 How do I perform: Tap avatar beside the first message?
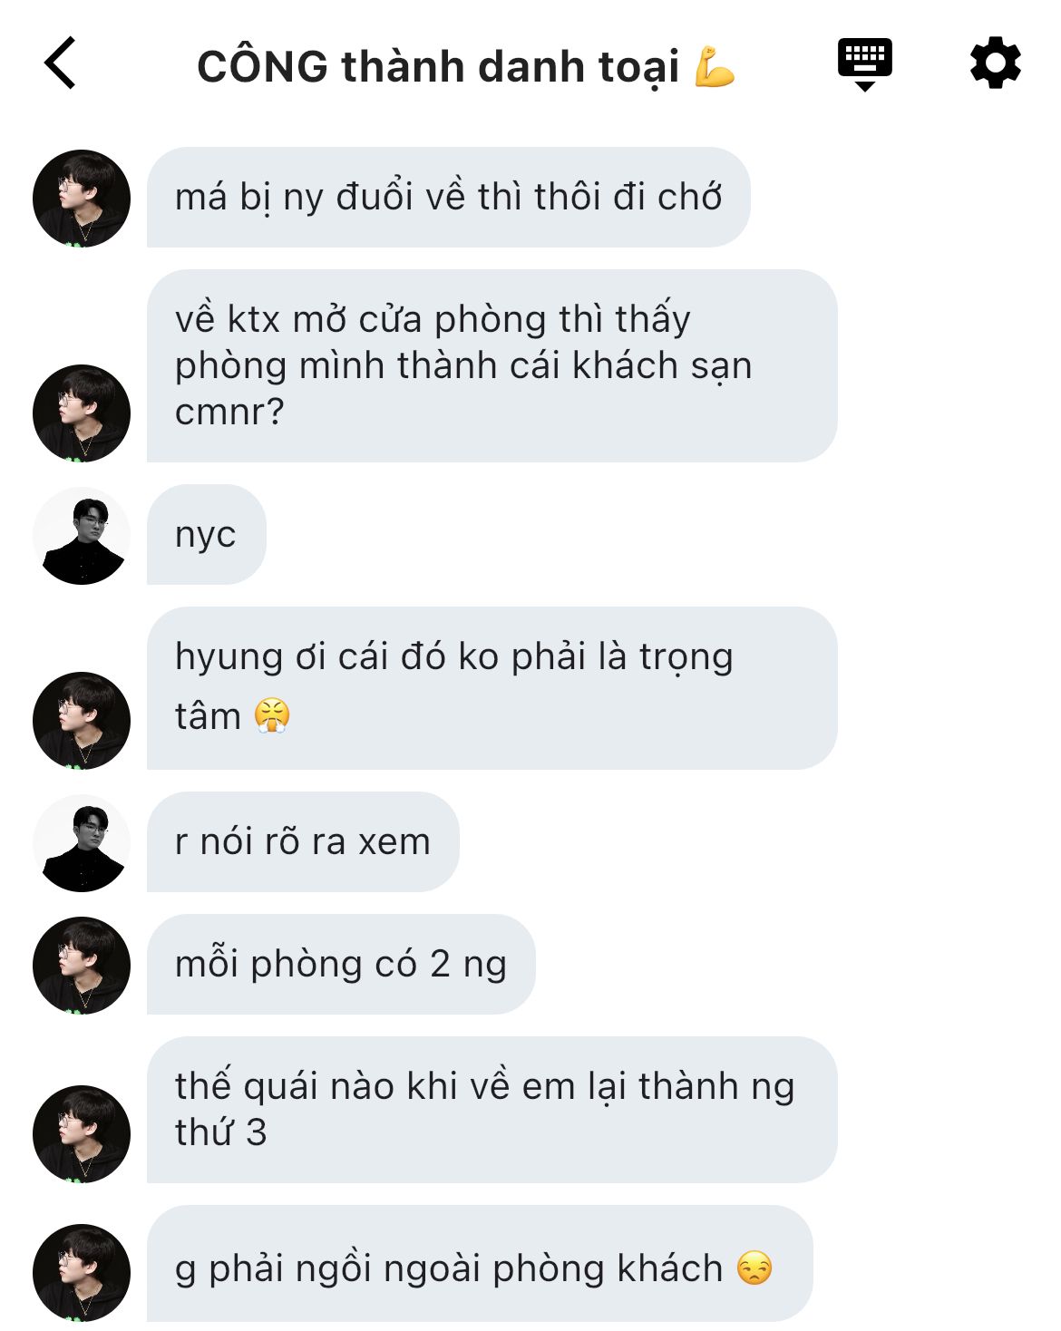click(x=82, y=198)
